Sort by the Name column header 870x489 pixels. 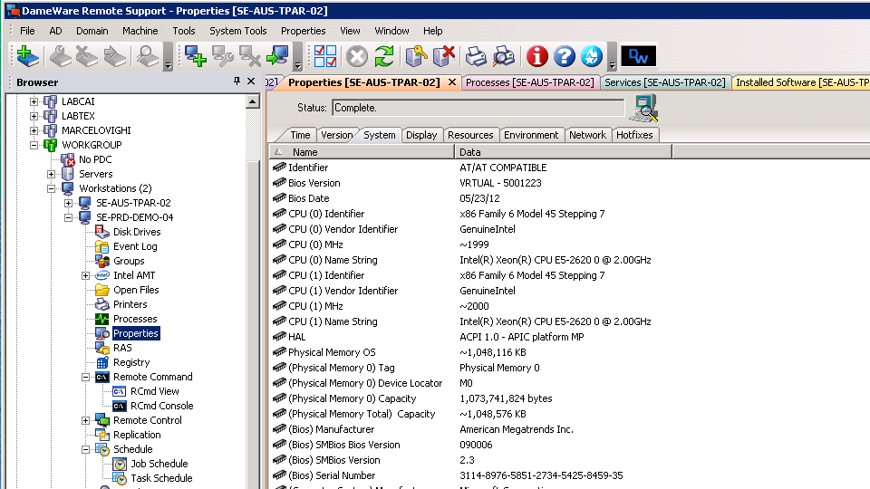pyautogui.click(x=362, y=152)
